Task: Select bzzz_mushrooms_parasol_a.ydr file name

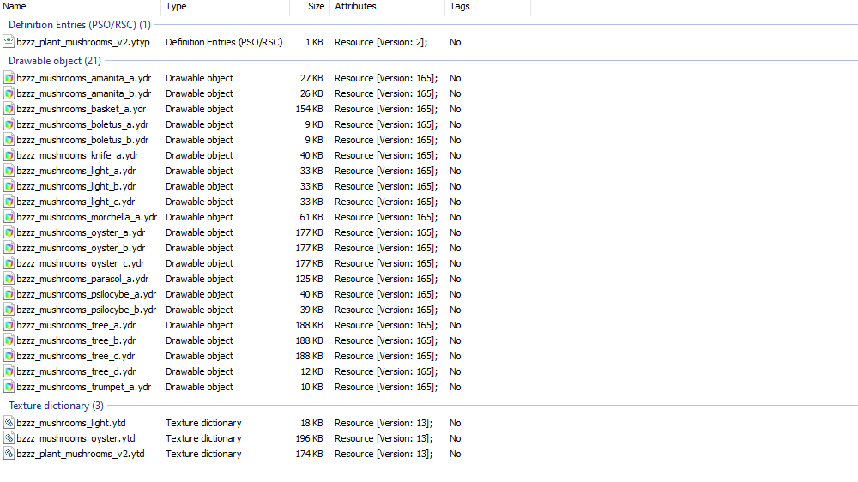Action: (82, 279)
